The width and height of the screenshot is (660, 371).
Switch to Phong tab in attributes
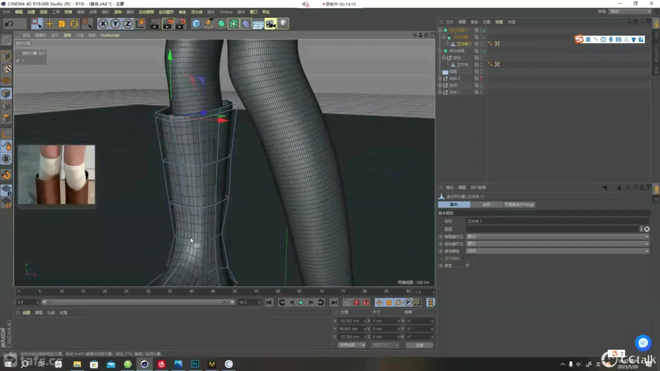pos(519,204)
